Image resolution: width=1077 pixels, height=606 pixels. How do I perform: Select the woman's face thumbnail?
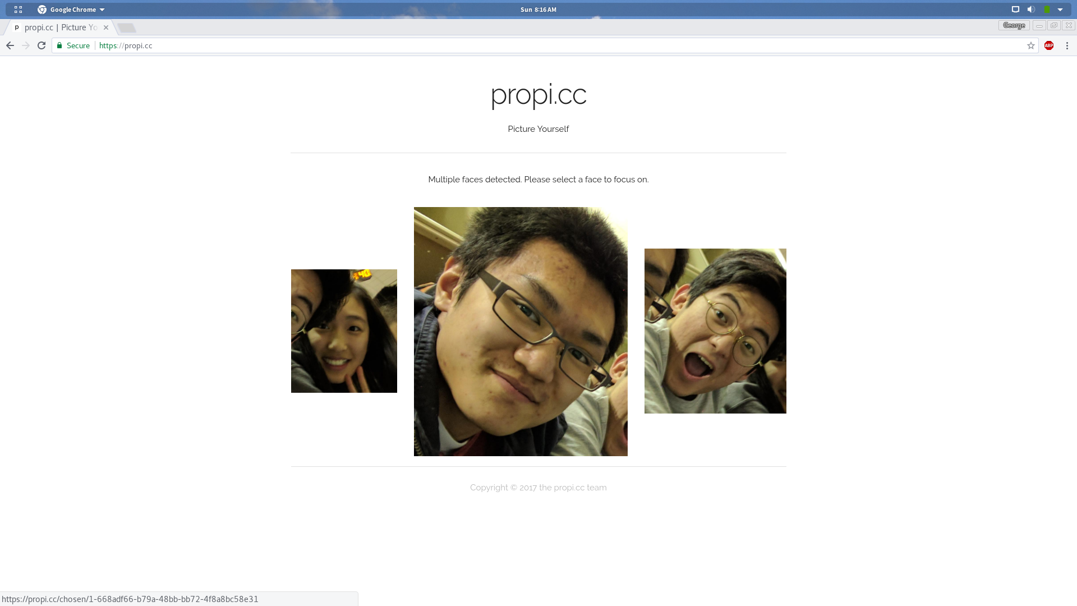(344, 331)
